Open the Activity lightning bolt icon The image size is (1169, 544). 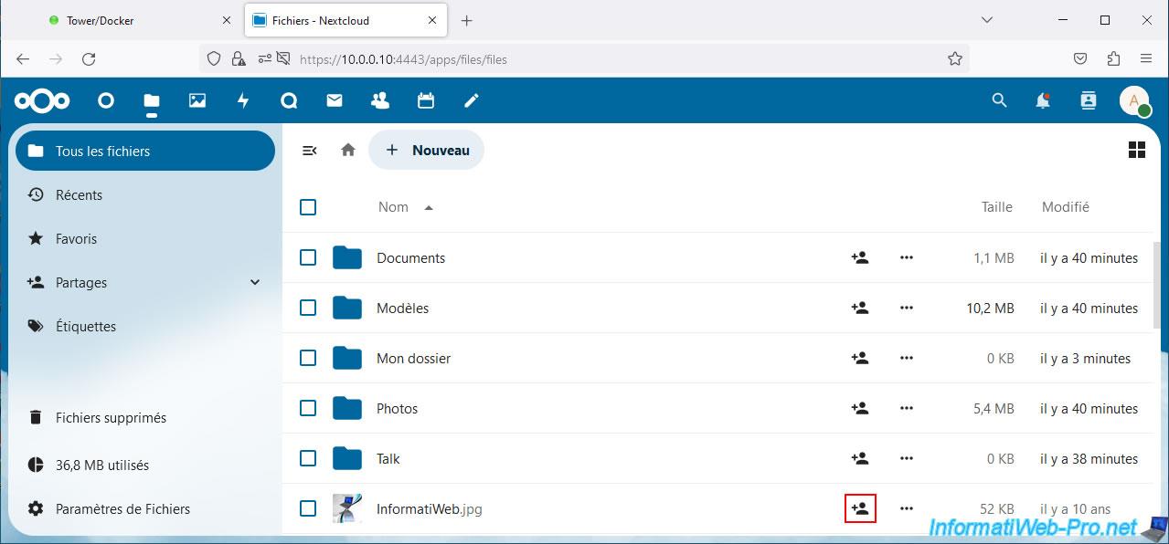[243, 101]
